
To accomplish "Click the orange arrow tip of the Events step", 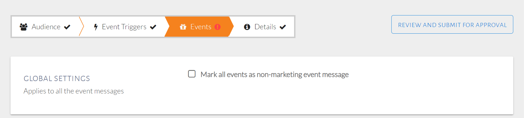I will point(232,26).
